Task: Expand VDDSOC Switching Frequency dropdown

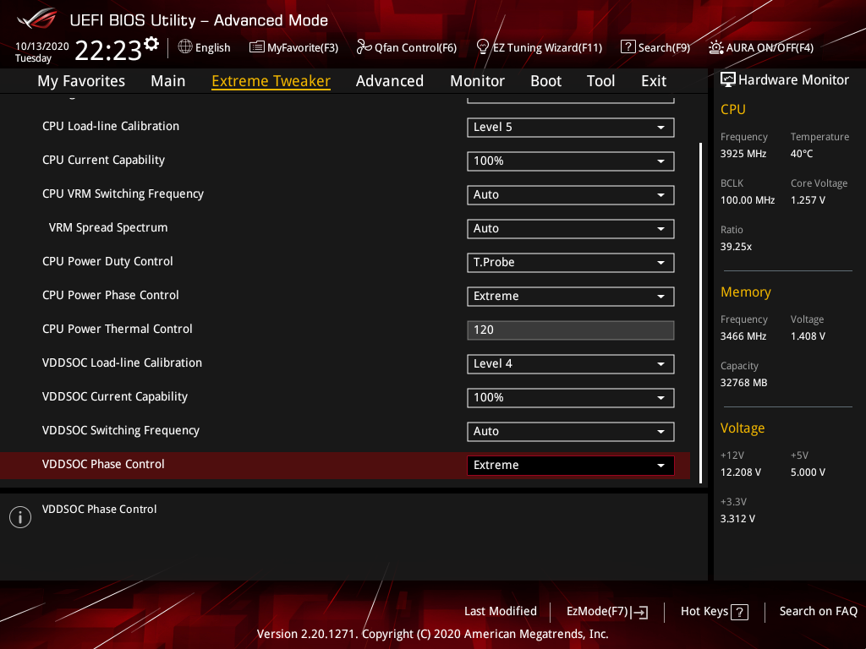Action: tap(571, 432)
